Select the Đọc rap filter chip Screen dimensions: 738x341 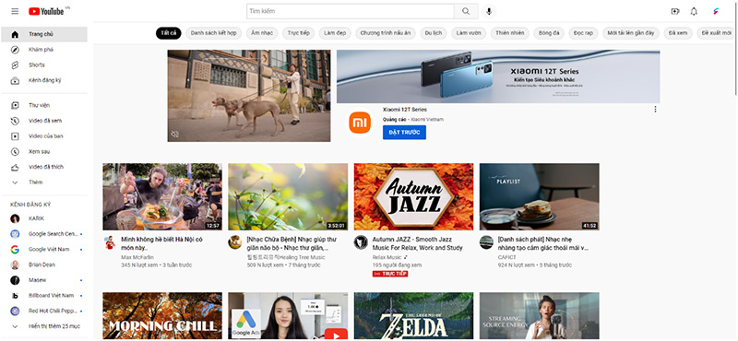[584, 33]
